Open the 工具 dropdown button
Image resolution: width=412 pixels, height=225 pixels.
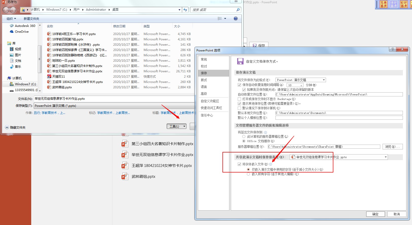(177, 126)
